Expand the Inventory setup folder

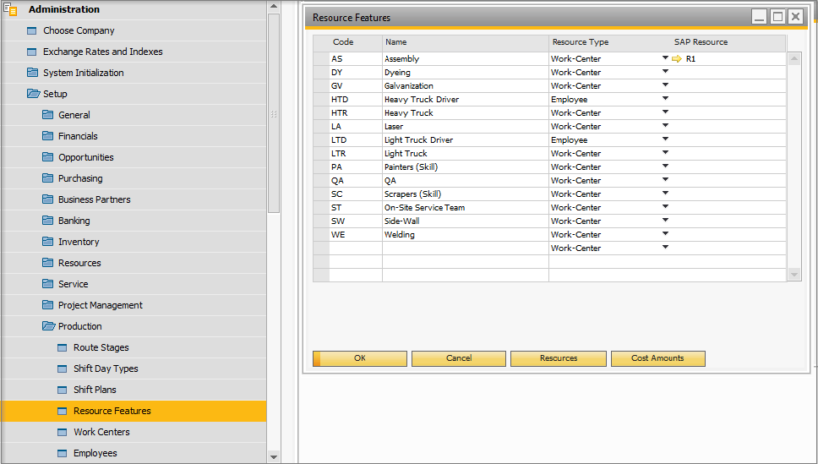[79, 242]
